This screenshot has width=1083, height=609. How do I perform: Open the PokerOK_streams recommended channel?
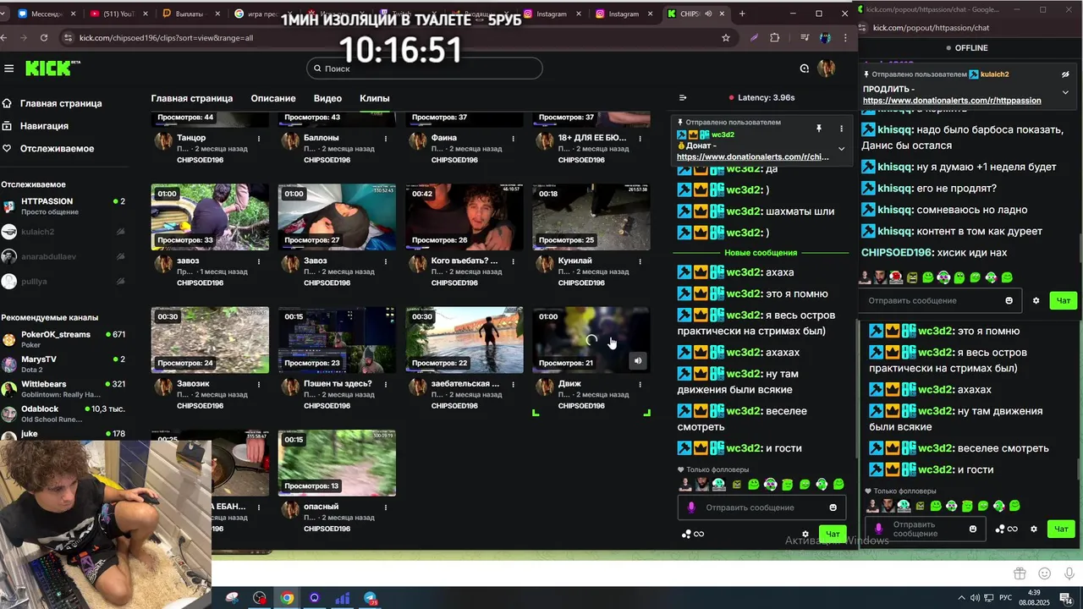(x=63, y=339)
